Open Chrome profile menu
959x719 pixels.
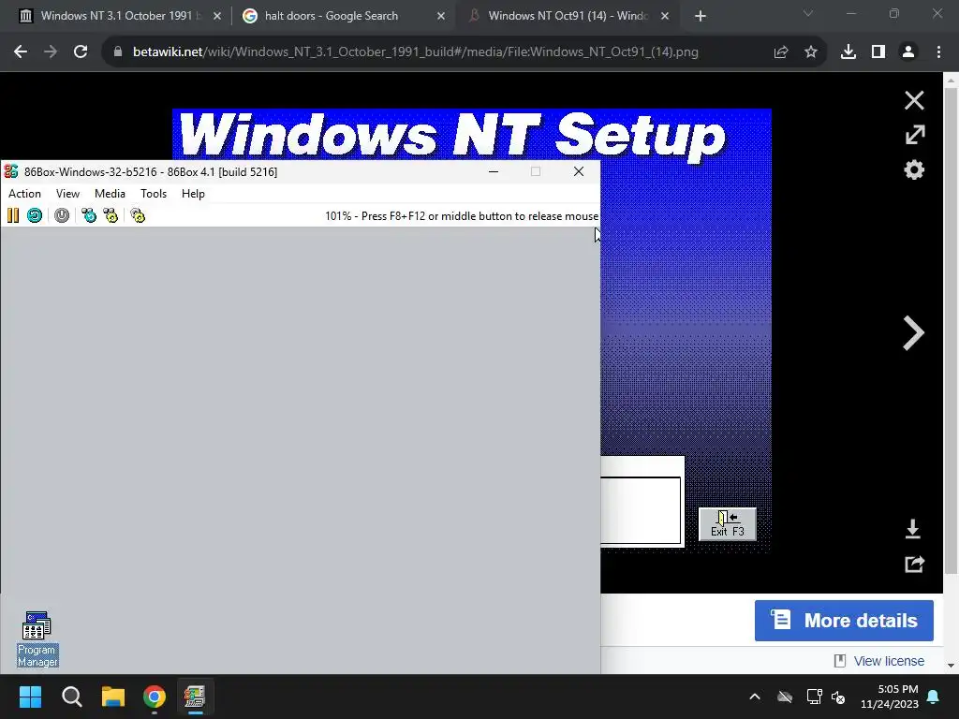point(908,52)
